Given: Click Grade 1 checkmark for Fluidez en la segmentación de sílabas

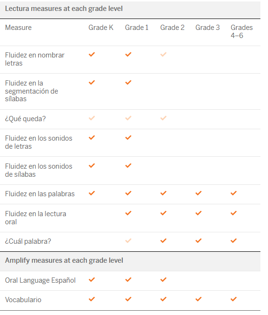Looking at the screenshot, I should point(128,82).
